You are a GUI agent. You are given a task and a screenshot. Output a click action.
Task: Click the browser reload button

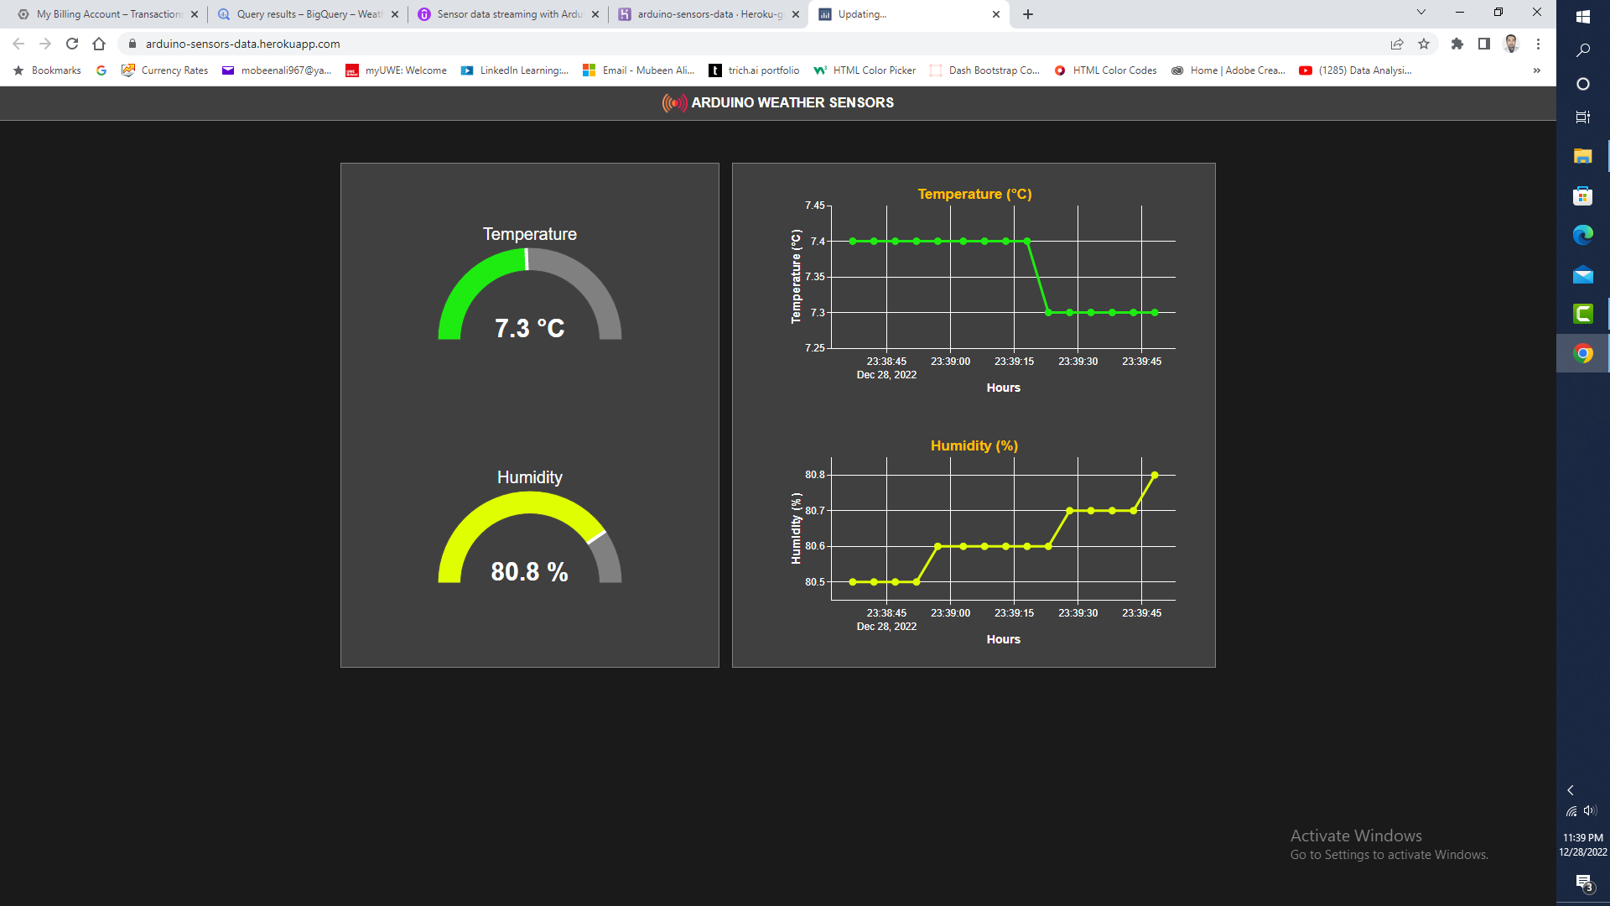tap(72, 44)
